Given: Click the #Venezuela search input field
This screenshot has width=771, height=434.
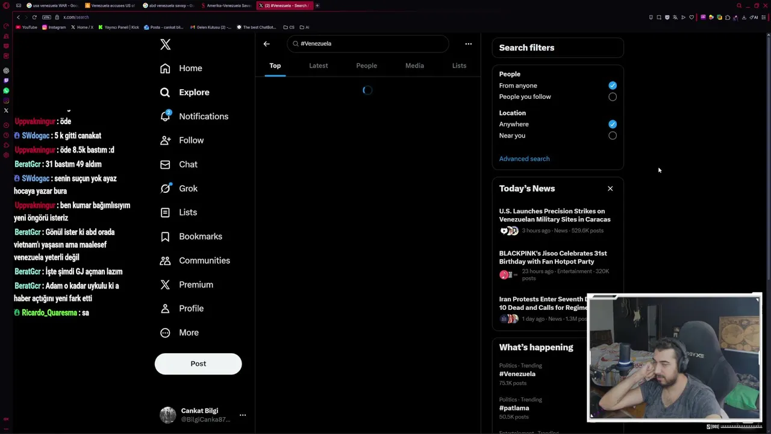Looking at the screenshot, I should [368, 43].
